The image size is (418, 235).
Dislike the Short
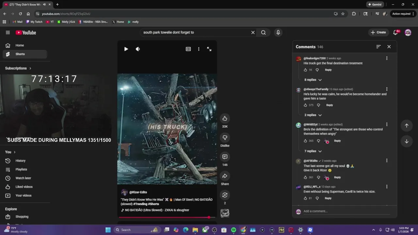225,138
